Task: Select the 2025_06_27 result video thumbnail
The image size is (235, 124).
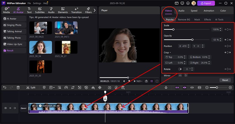Action: (x=66, y=47)
